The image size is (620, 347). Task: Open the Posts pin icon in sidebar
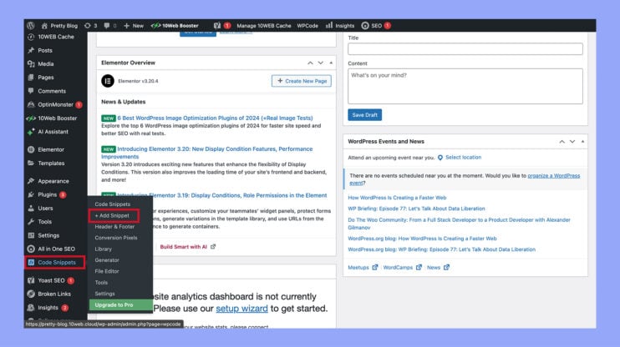tap(31, 50)
